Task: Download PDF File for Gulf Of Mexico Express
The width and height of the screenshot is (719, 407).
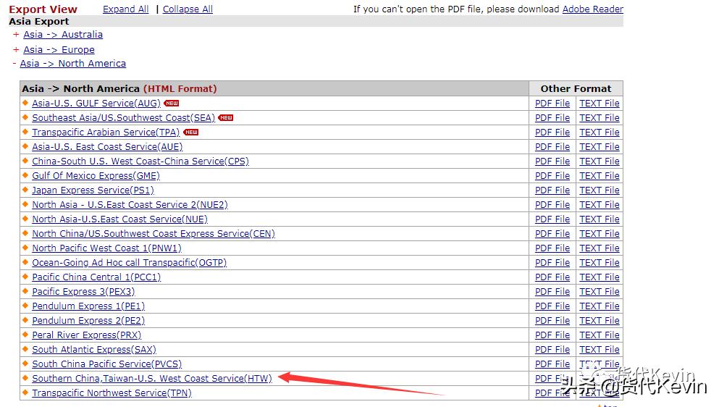Action: 552,176
